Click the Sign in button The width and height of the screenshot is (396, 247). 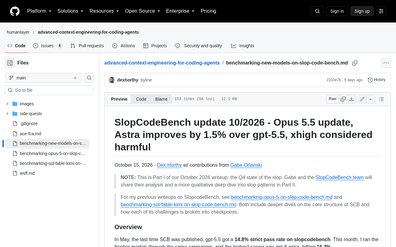coord(337,11)
